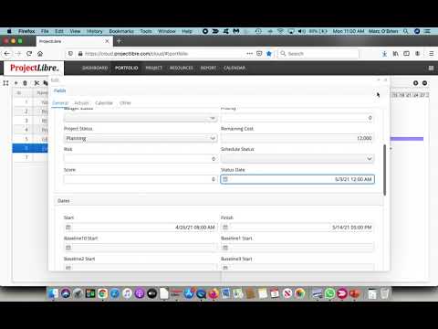Switch to the General tab
Viewport: 438px width, 329px height.
click(x=60, y=103)
